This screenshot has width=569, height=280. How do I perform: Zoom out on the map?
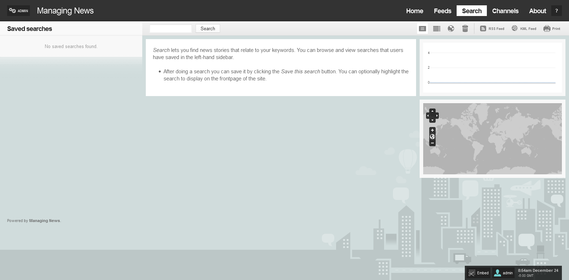point(432,143)
